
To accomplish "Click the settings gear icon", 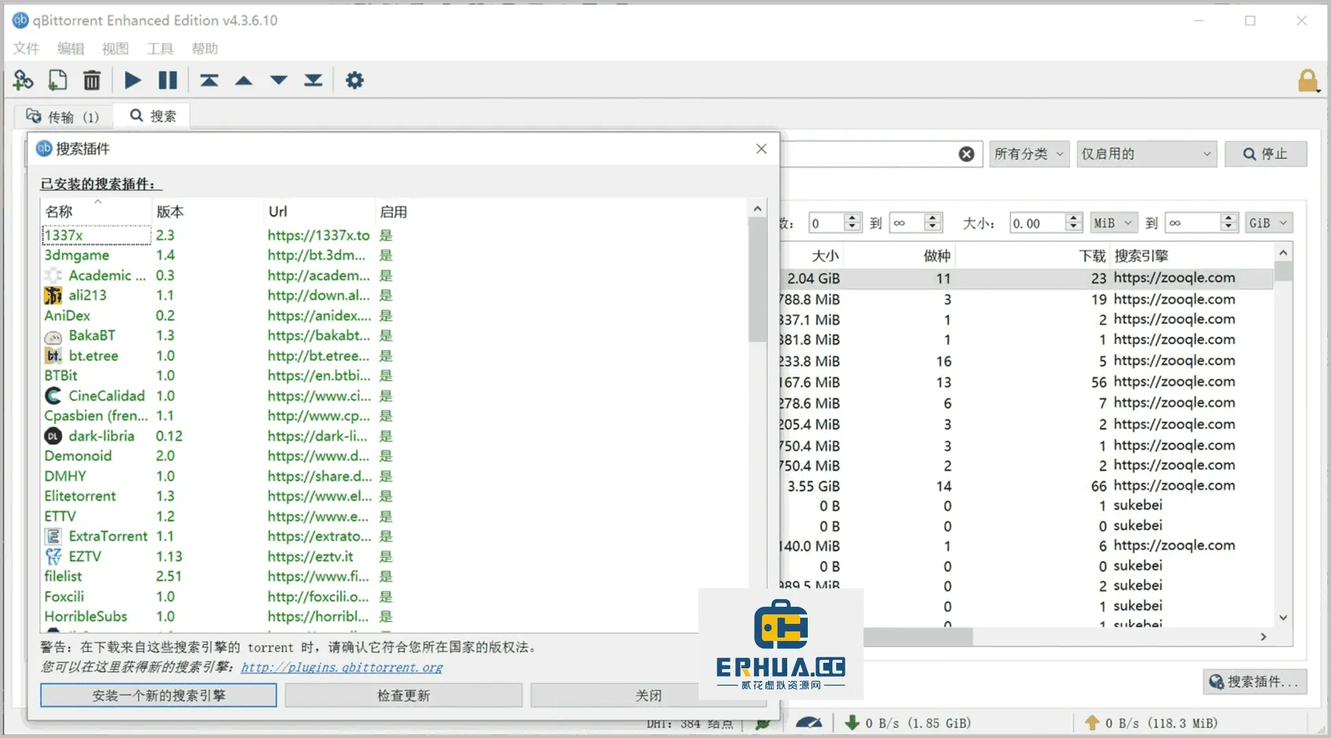I will click(354, 81).
